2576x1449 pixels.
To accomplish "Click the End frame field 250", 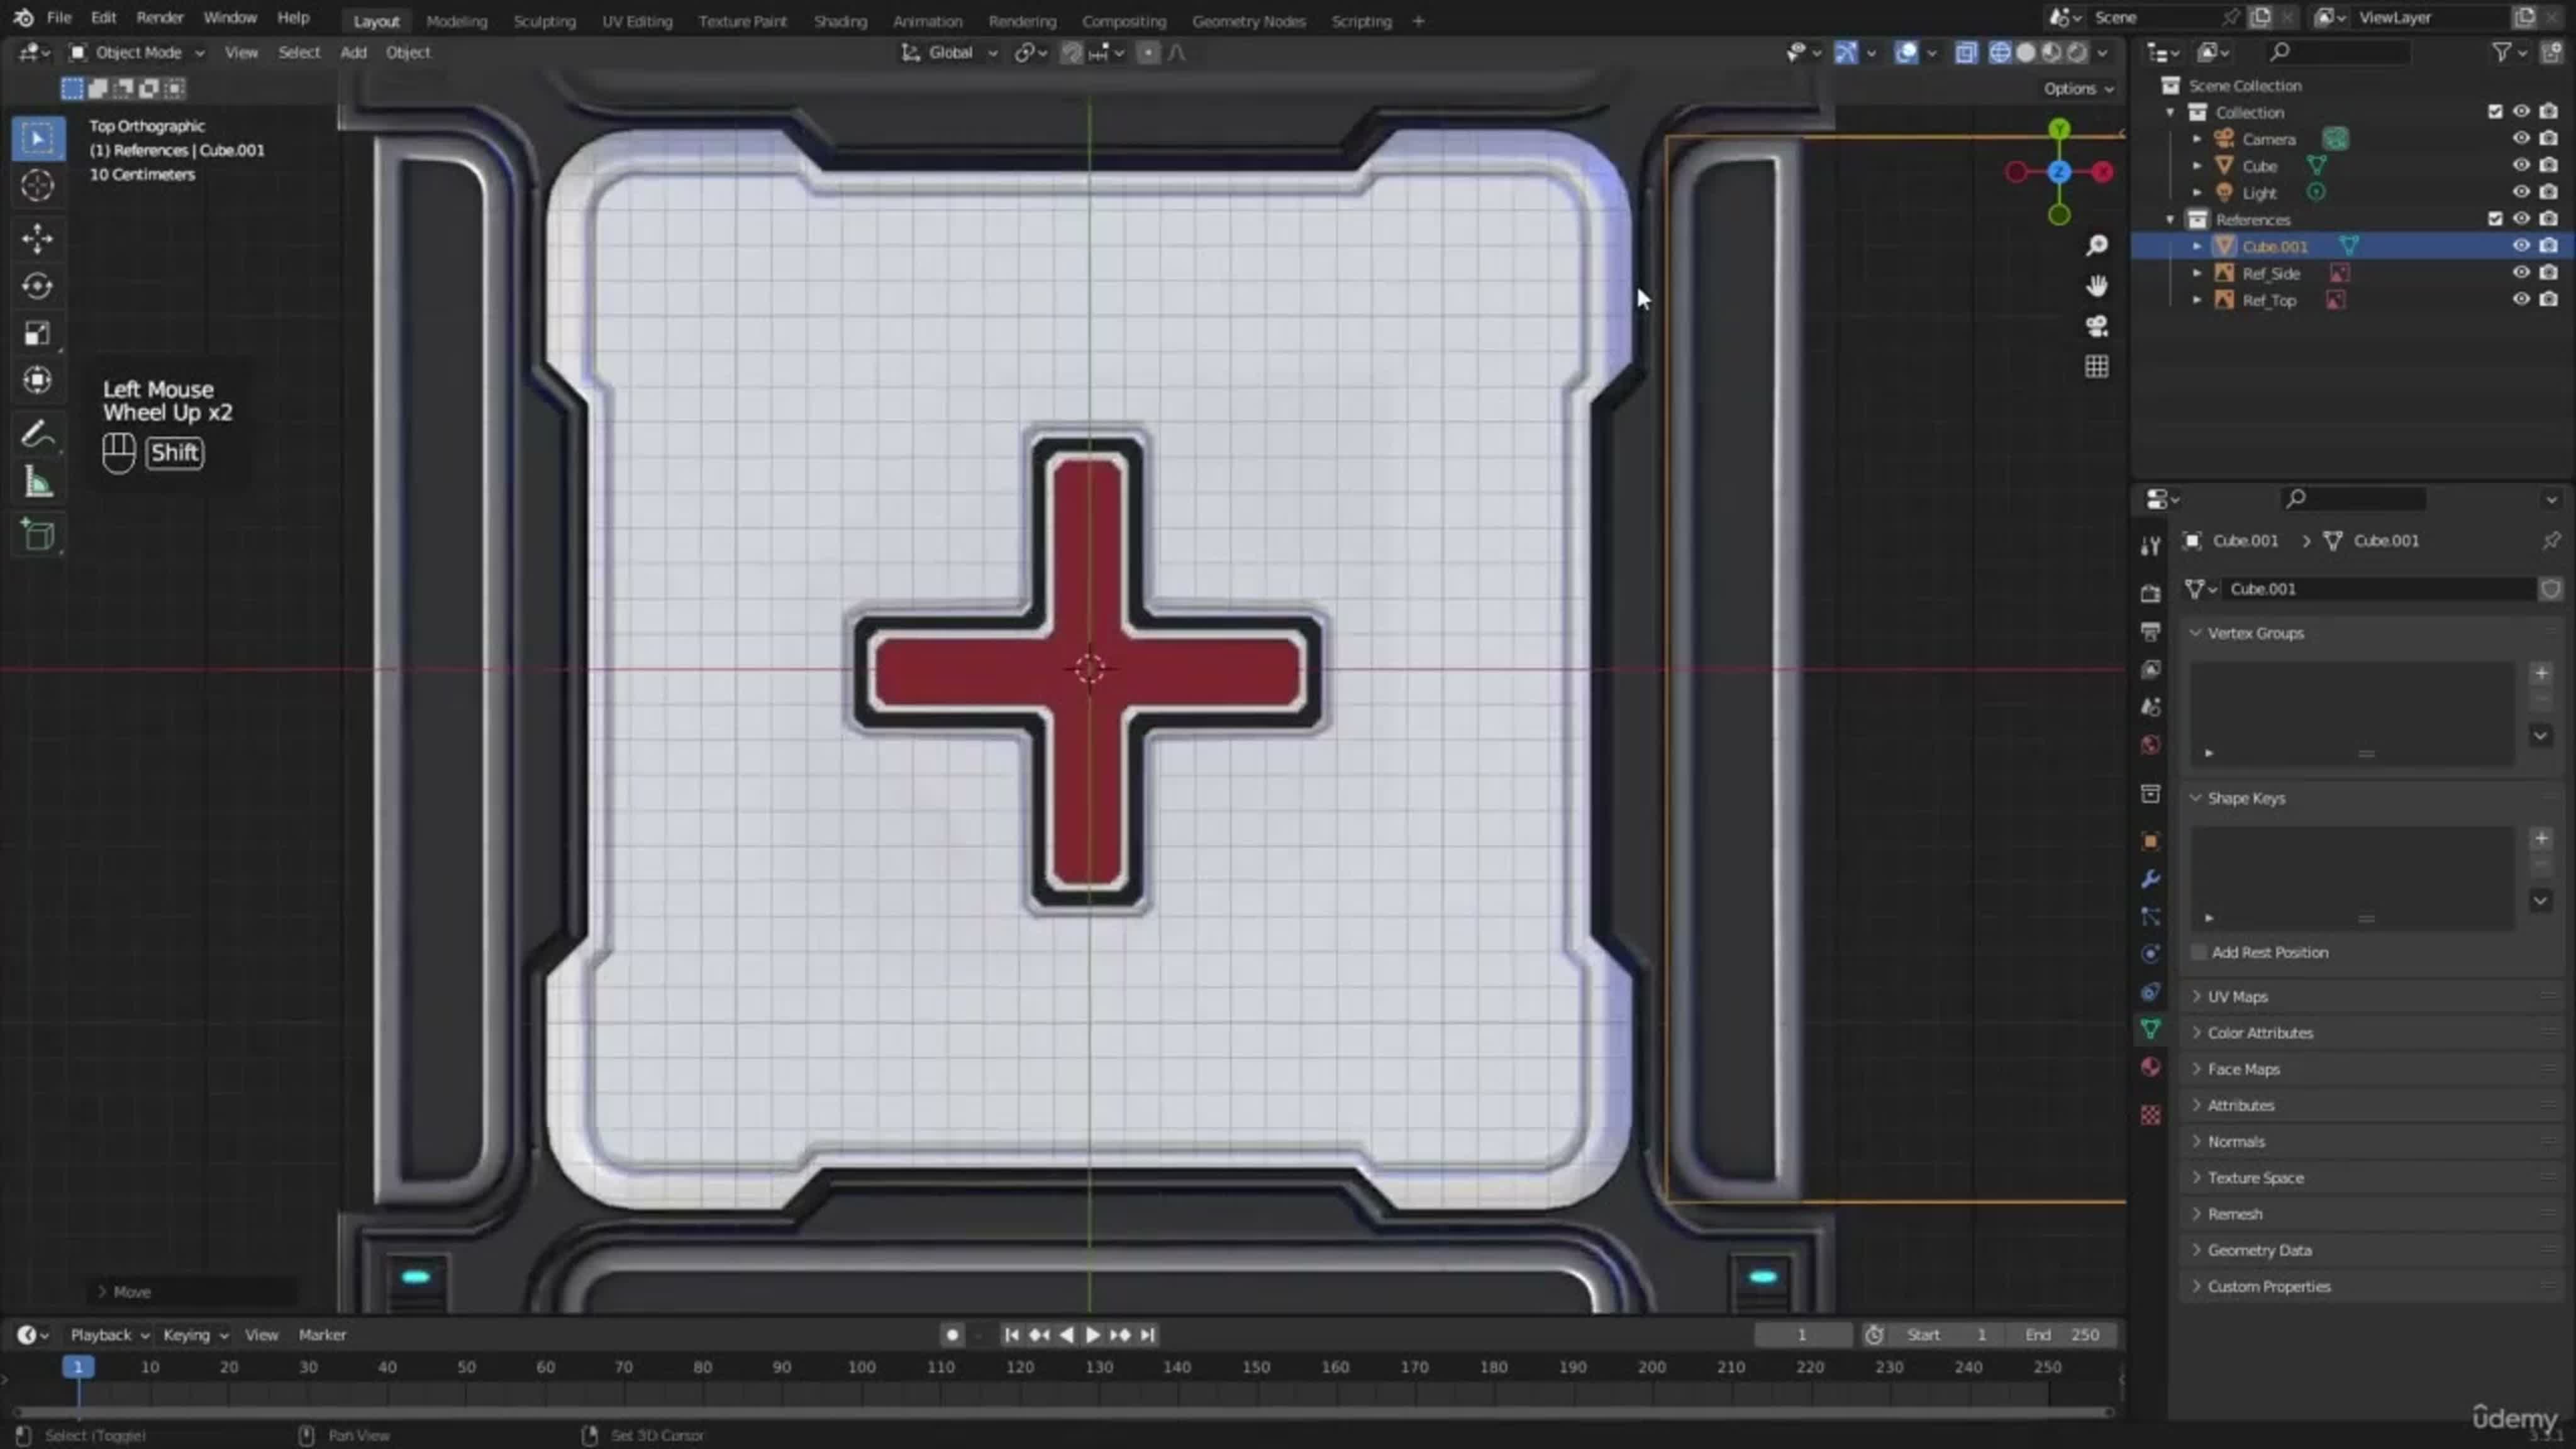I will tap(2062, 1335).
